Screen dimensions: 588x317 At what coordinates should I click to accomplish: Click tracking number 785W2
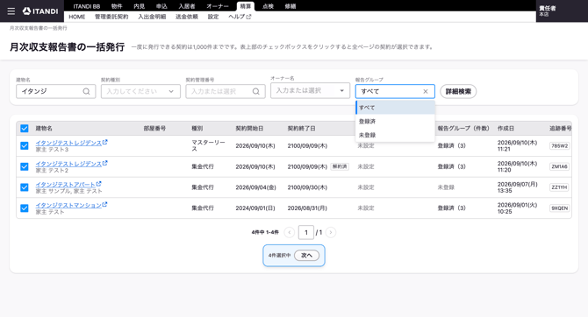click(x=560, y=145)
